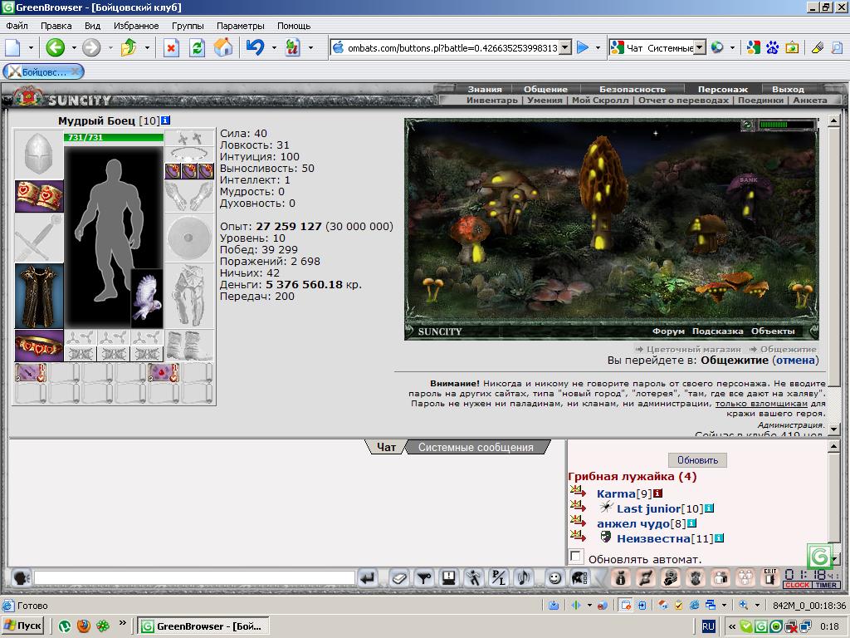Click the blue Undo arrow icon
Image resolution: width=850 pixels, height=638 pixels.
(255, 47)
